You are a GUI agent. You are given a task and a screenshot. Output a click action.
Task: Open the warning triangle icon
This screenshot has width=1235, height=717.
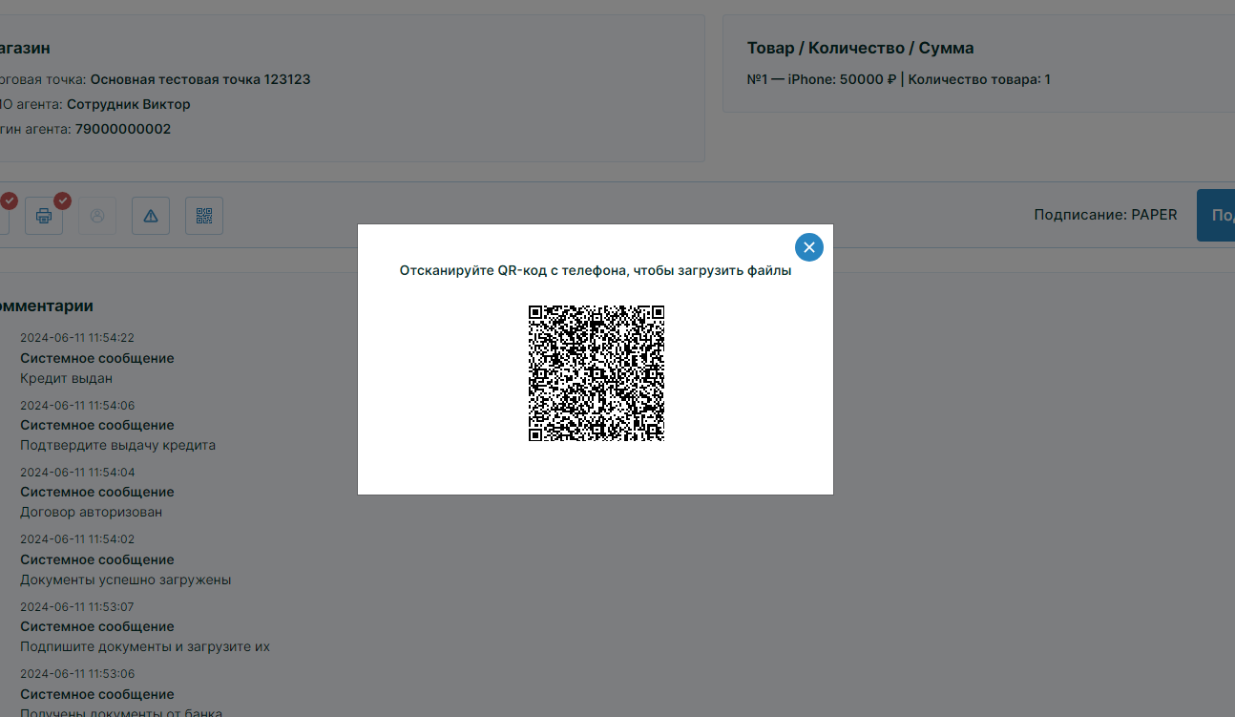(x=151, y=216)
